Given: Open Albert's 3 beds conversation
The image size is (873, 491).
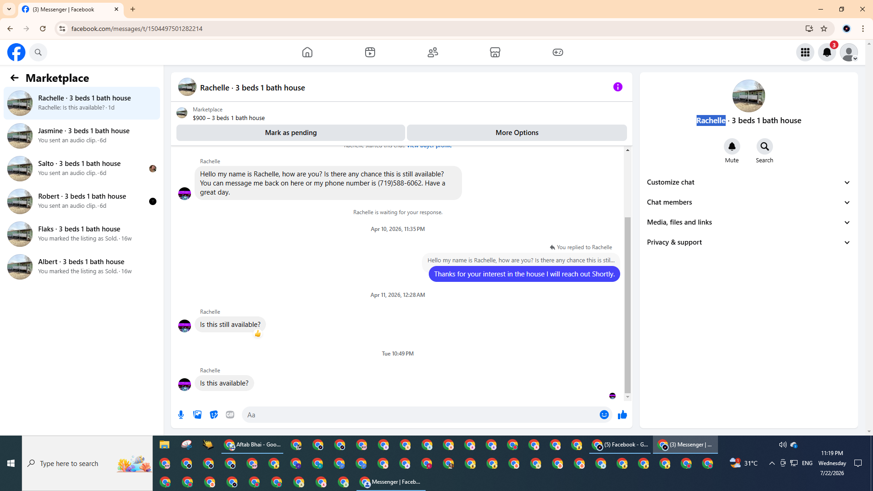Looking at the screenshot, I should pos(82,267).
